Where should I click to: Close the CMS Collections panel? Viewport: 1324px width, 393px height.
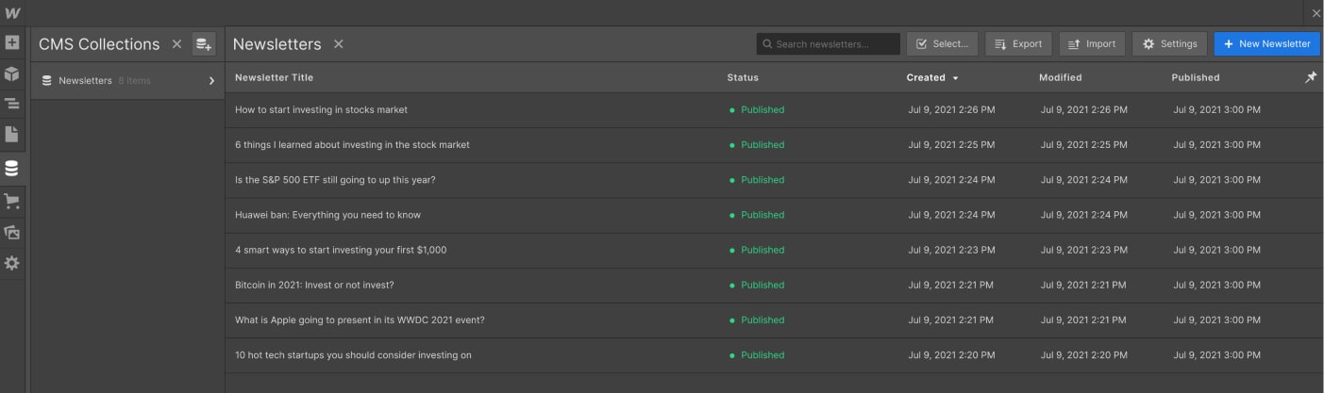point(176,44)
